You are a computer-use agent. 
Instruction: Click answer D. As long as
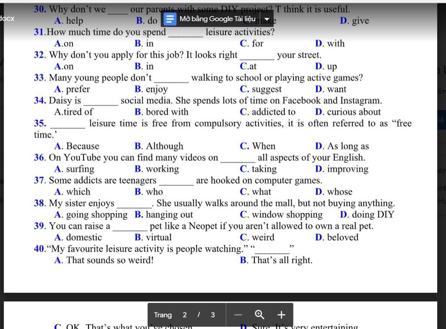click(342, 146)
